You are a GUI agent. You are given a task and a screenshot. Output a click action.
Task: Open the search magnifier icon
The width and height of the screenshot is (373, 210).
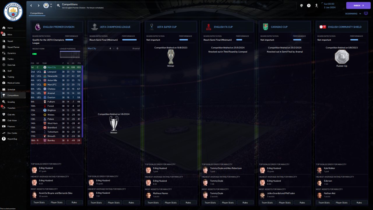pos(59,6)
